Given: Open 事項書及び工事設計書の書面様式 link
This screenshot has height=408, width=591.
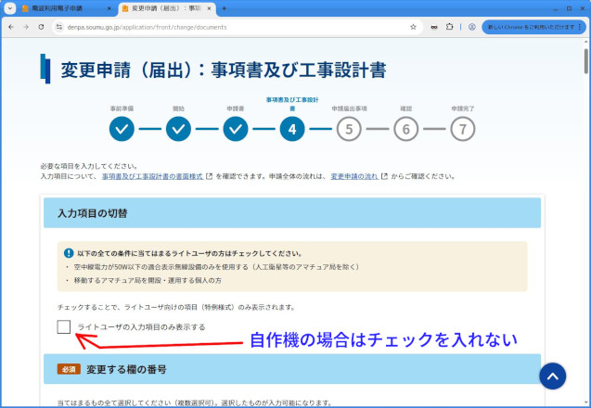Looking at the screenshot, I should click(x=153, y=175).
